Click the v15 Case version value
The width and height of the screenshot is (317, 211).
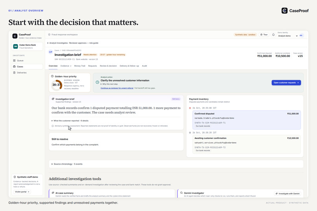point(300,56)
